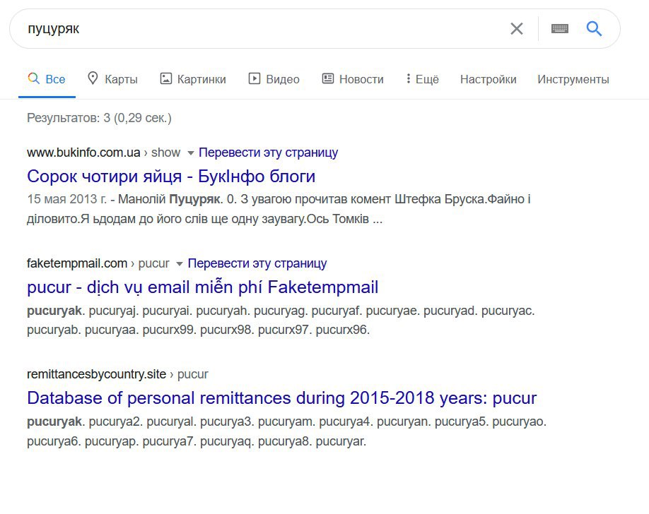Click snippet text containing pucurya2. pucuryal
Image resolution: width=649 pixels, height=514 pixels.
(286, 431)
